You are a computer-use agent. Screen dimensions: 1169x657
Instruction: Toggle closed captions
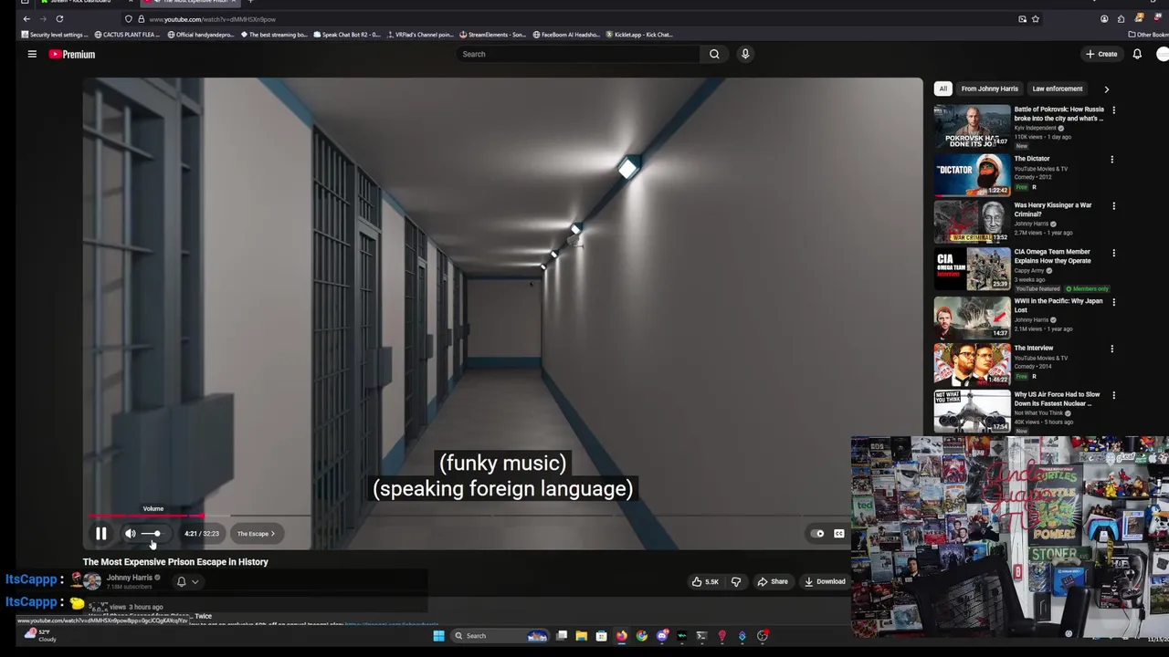[839, 534]
